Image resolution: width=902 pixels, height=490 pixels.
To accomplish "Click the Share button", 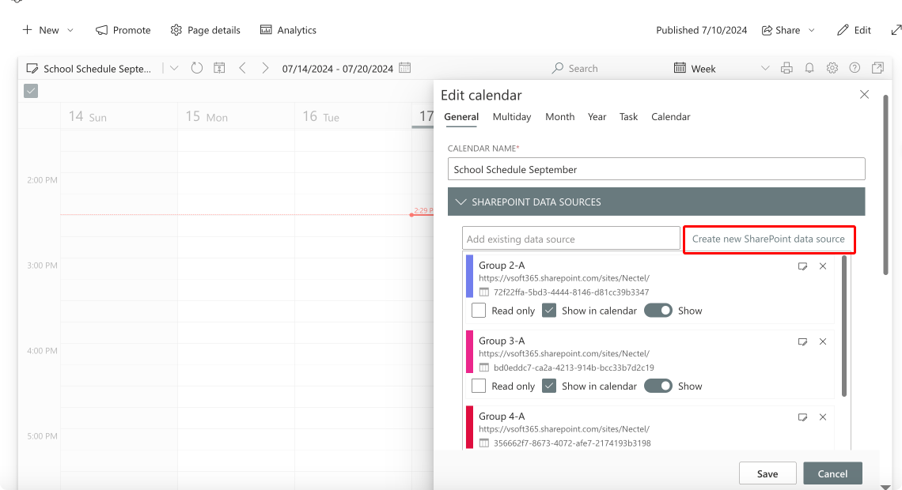I will [x=781, y=30].
